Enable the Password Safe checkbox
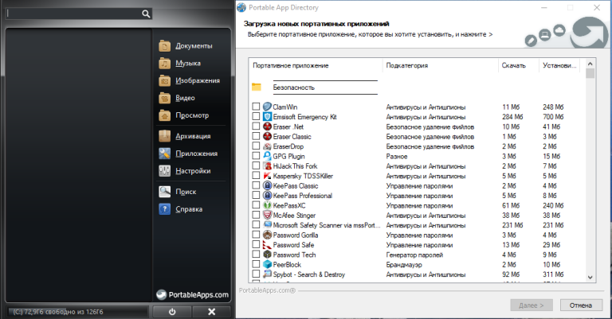This screenshot has width=612, height=319. [x=256, y=244]
